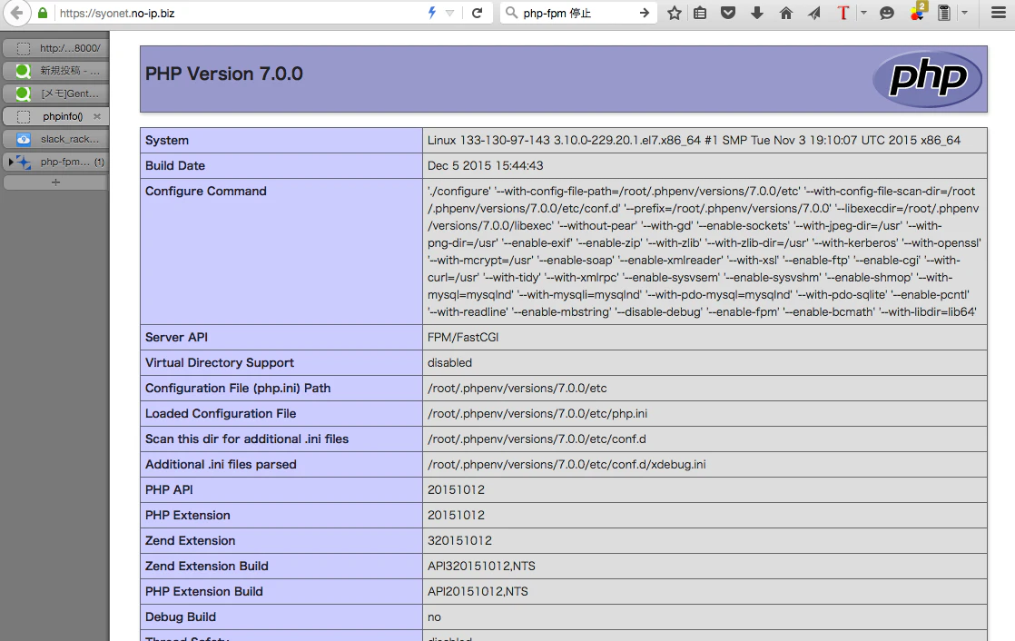The height and width of the screenshot is (641, 1015).
Task: Click the 'Debug Build' label
Action: point(181,617)
